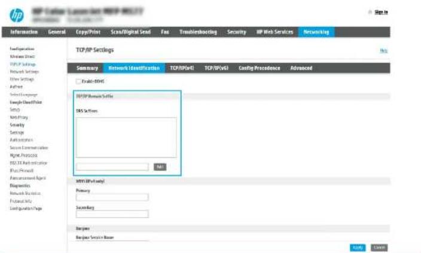This screenshot has width=421, height=253.
Task: Open Setup under Google Cloud Print
Action: tap(15, 109)
